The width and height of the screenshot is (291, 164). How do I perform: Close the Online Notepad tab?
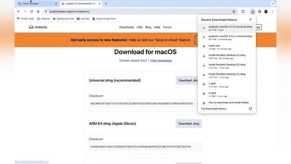pos(56,4)
